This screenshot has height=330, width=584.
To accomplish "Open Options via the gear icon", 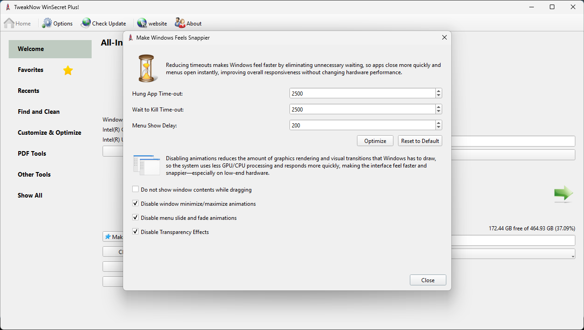I will [47, 23].
